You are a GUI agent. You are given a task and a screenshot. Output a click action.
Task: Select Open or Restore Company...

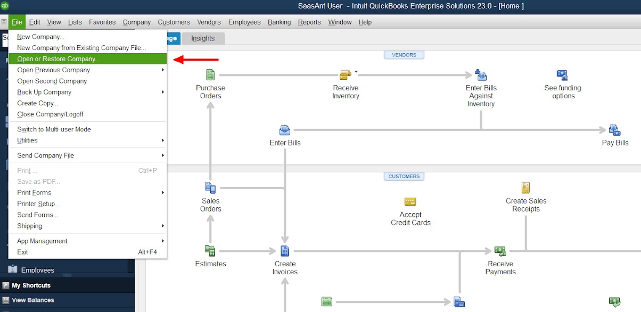coord(88,59)
